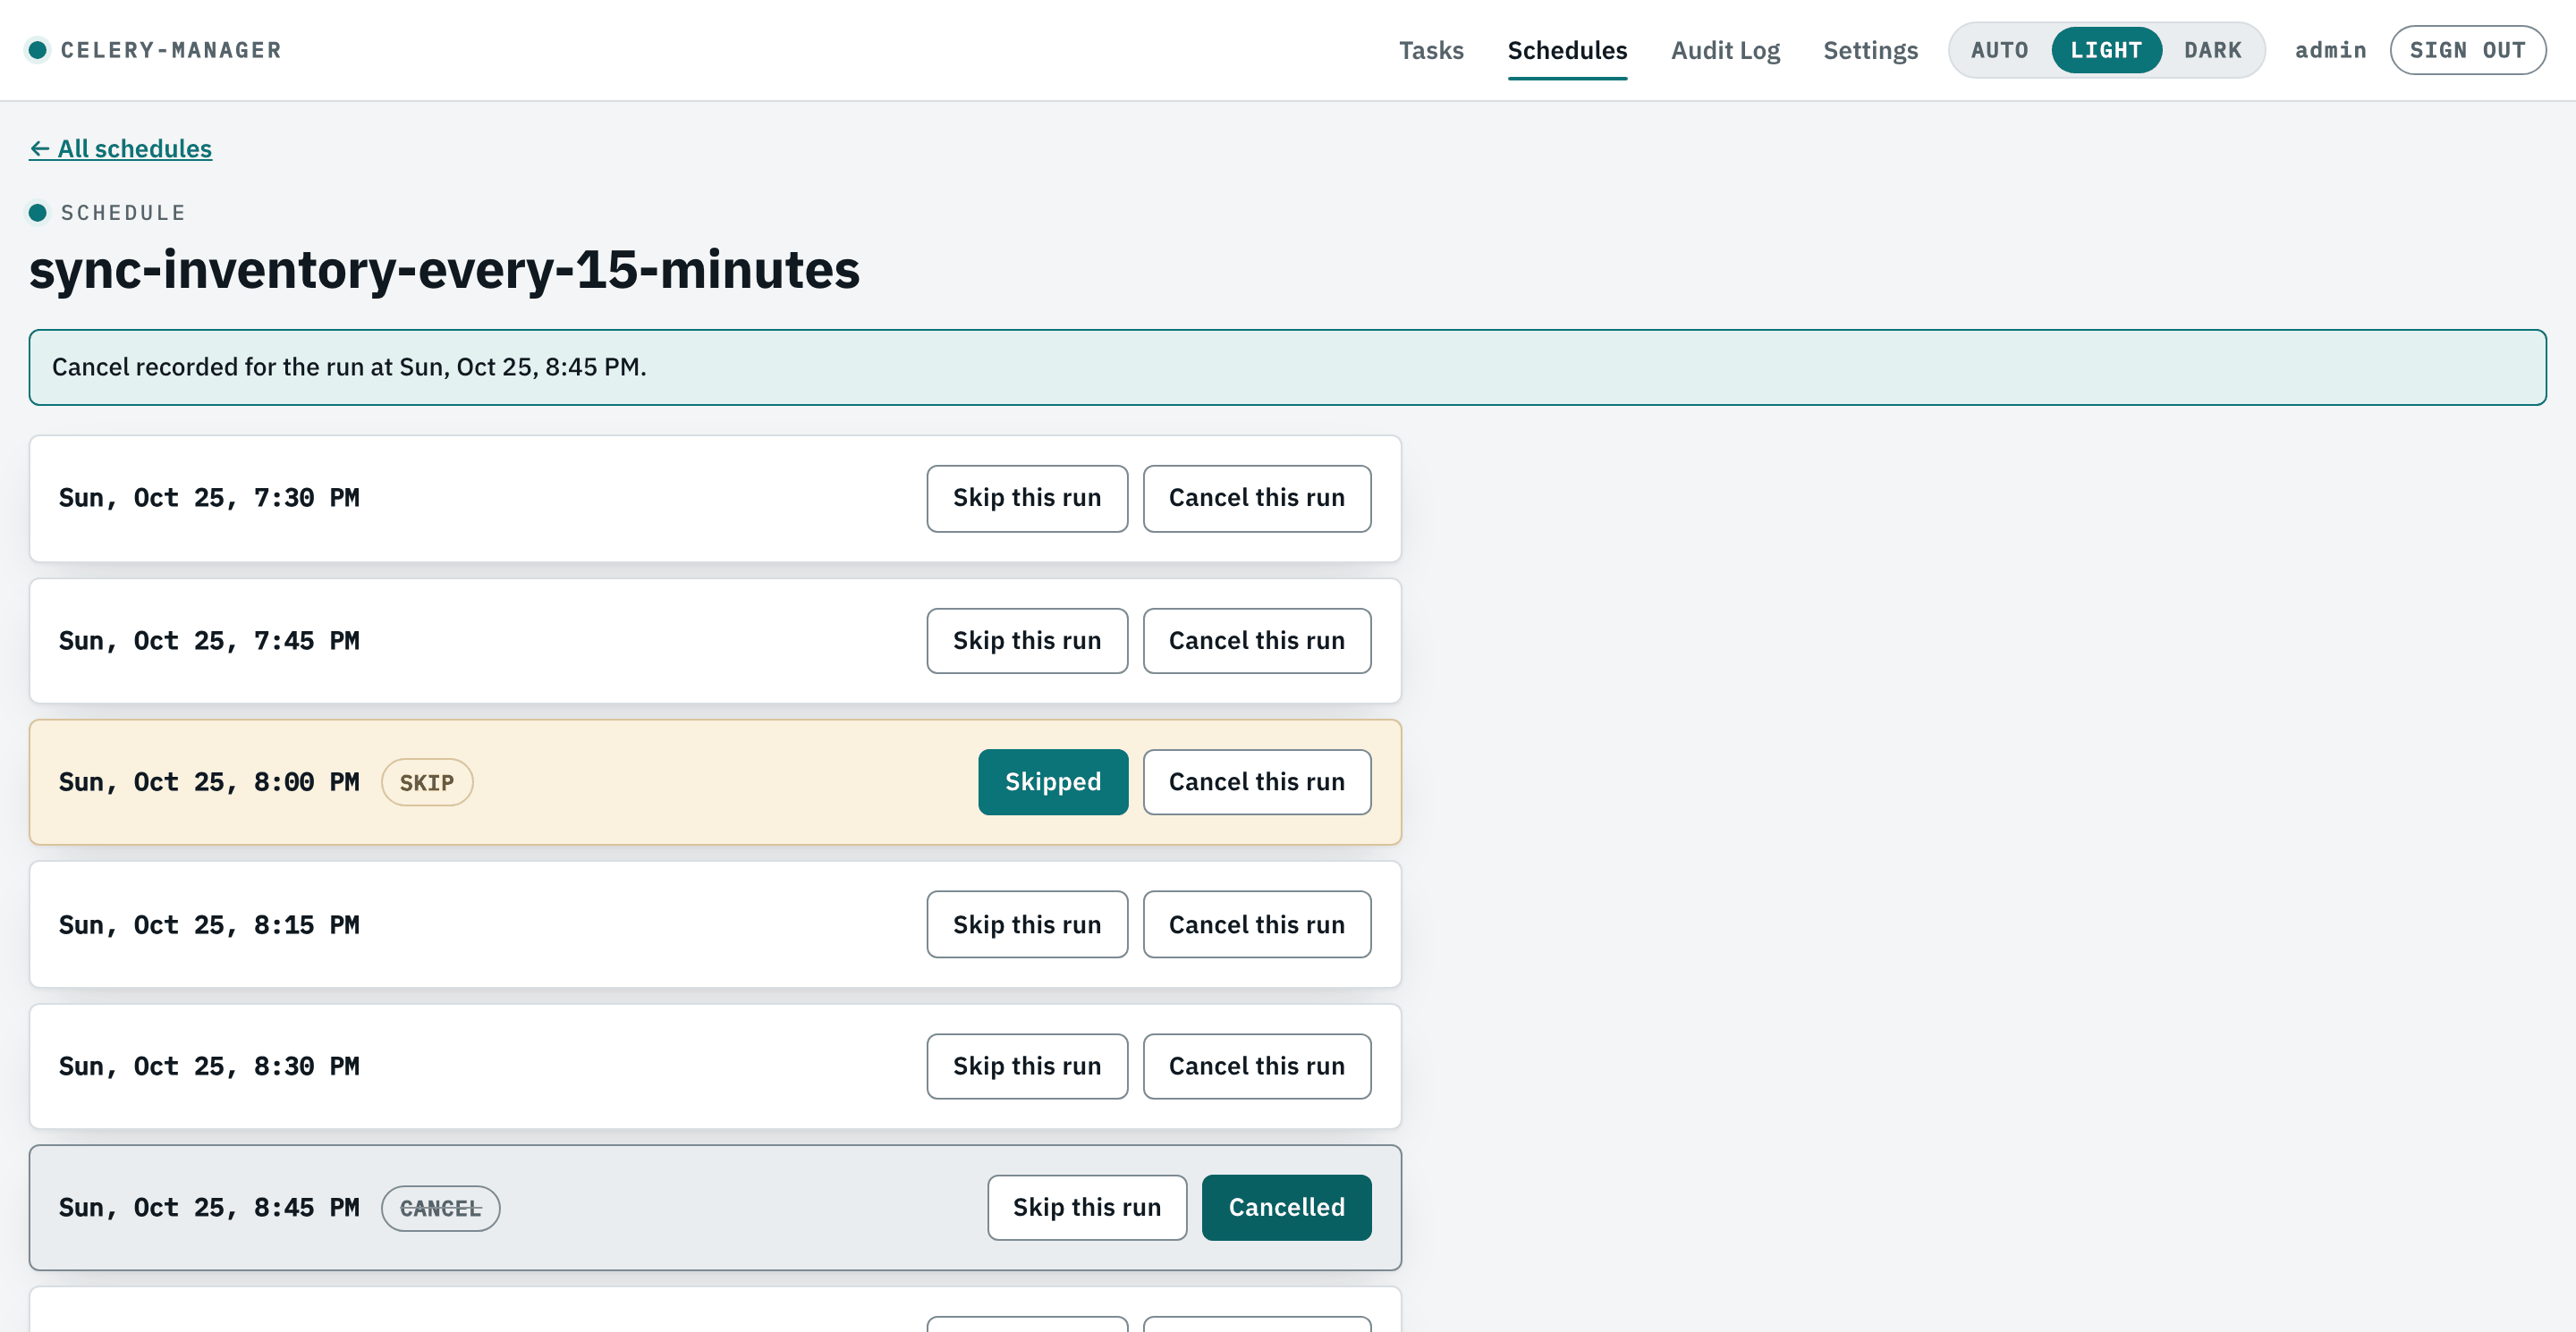Click the 'Sun, Oct 25, 8:15 PM' timestamp
The height and width of the screenshot is (1332, 2576).
pos(209,925)
